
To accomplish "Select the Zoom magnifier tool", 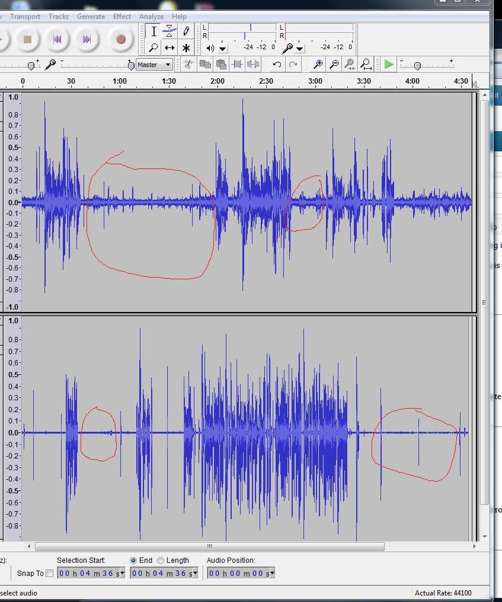I will click(x=154, y=47).
